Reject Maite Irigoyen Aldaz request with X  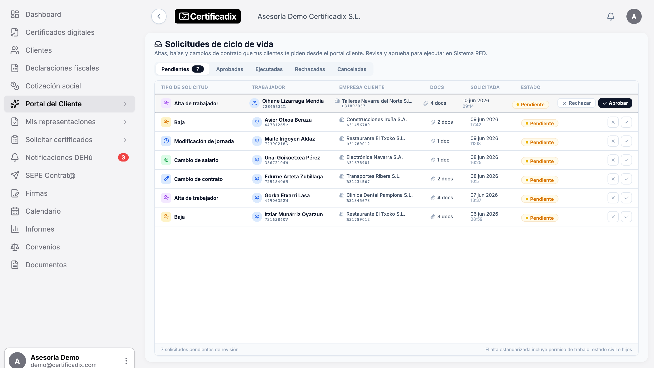coord(613,141)
